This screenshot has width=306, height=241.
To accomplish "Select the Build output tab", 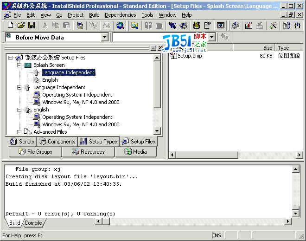I will click(15, 223).
